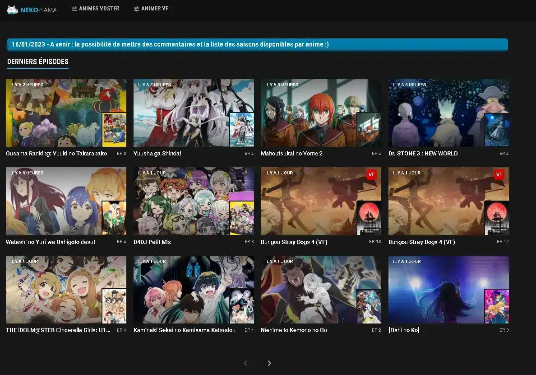Screen dimensions: 536x375
Task: Click poster cover icon on iDOLM@STER card
Action: click(x=114, y=306)
